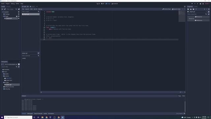Toggle visibility of Camera2D node
The image size is (211, 119).
[19, 19]
